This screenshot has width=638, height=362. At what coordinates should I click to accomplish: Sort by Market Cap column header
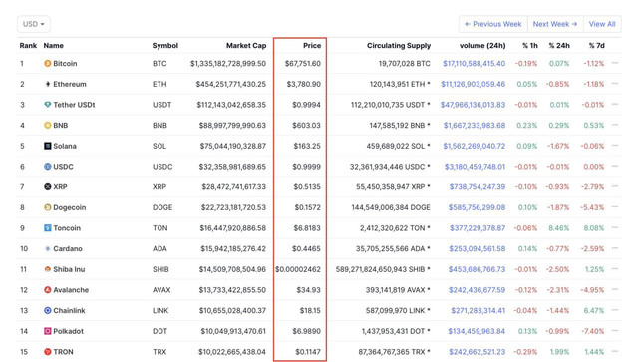(246, 46)
